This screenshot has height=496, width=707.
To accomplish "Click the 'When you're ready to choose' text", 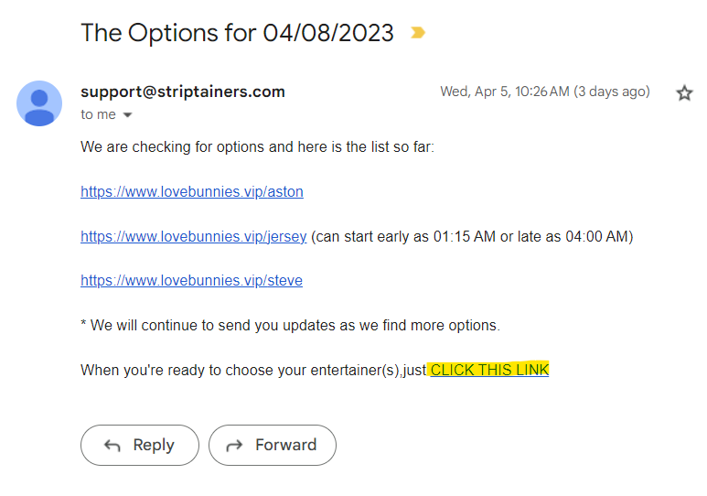I will (253, 370).
